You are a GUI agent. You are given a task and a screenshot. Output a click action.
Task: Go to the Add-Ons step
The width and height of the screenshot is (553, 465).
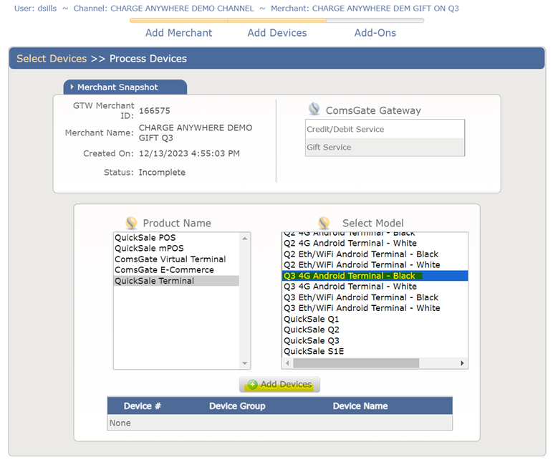coord(375,33)
